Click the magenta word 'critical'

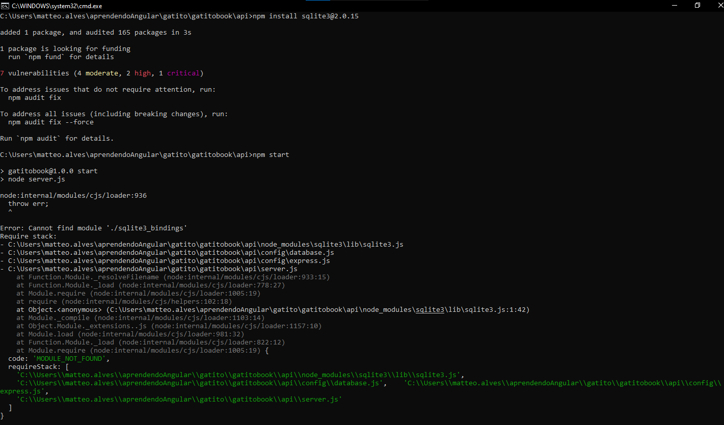tap(183, 73)
